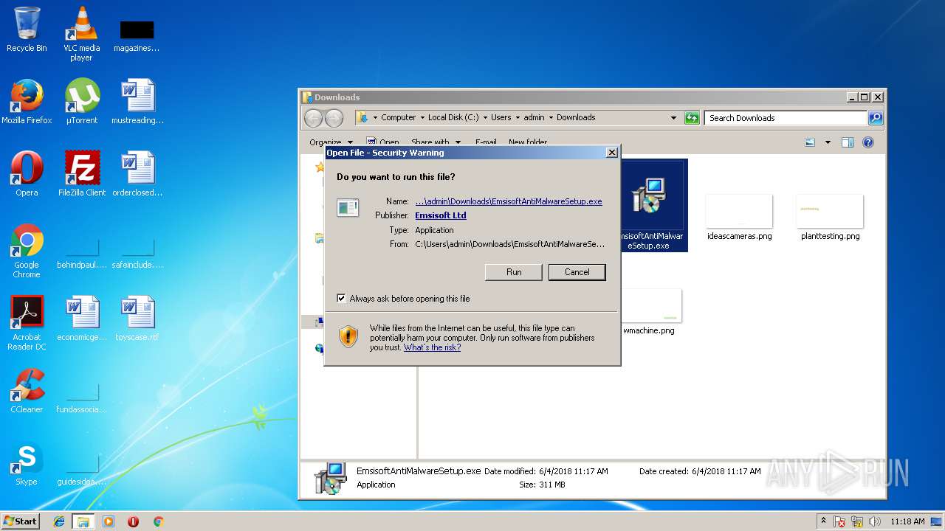Image resolution: width=945 pixels, height=531 pixels.
Task: Open the Share with dropdown menu
Action: click(436, 142)
